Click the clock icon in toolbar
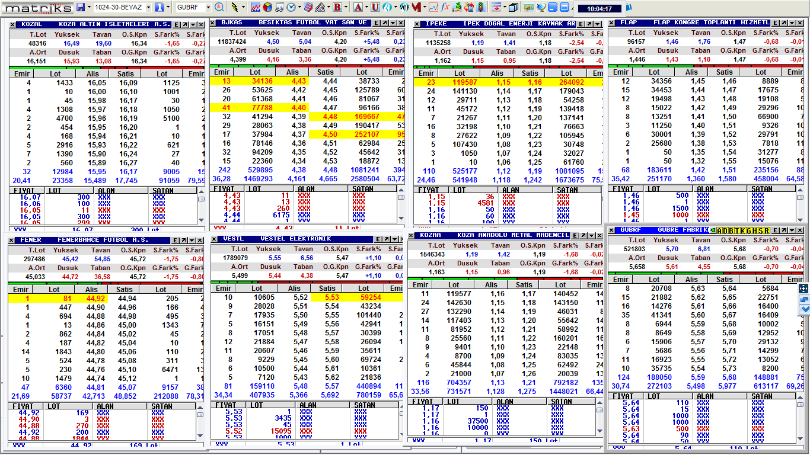 291,8
